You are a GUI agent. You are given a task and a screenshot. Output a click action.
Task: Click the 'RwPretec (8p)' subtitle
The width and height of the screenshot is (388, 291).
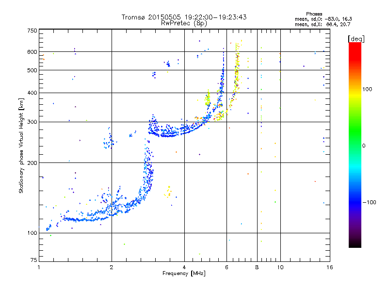(184, 23)
